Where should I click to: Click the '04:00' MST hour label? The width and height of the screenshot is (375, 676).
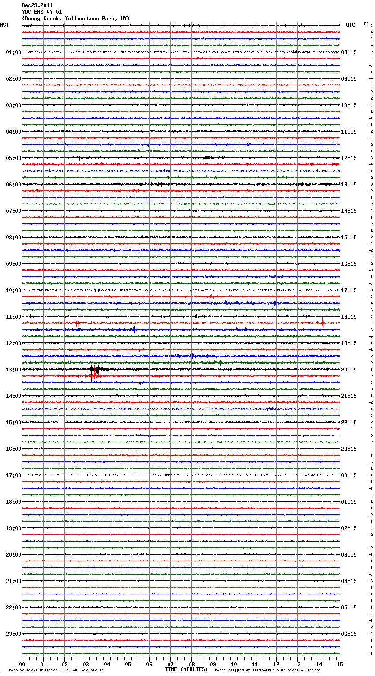14,132
